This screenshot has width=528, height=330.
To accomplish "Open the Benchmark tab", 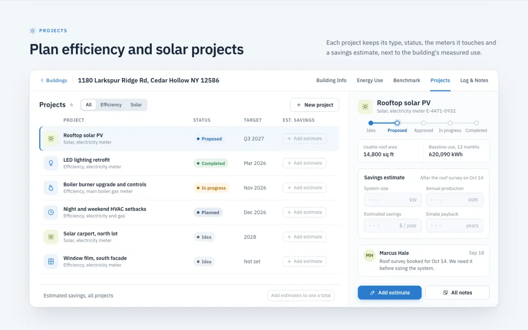I will click(x=407, y=80).
